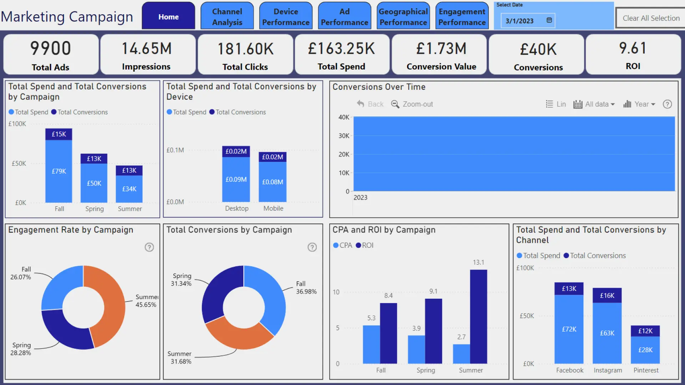The width and height of the screenshot is (685, 385).
Task: Click the Fall CPA 5.3 bar
Action: tap(371, 344)
